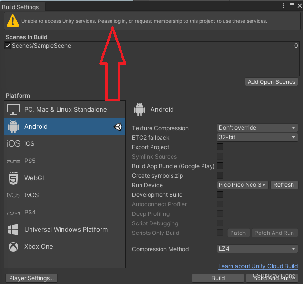
Task: Toggle the Script Debugging checkbox
Action: click(220, 223)
